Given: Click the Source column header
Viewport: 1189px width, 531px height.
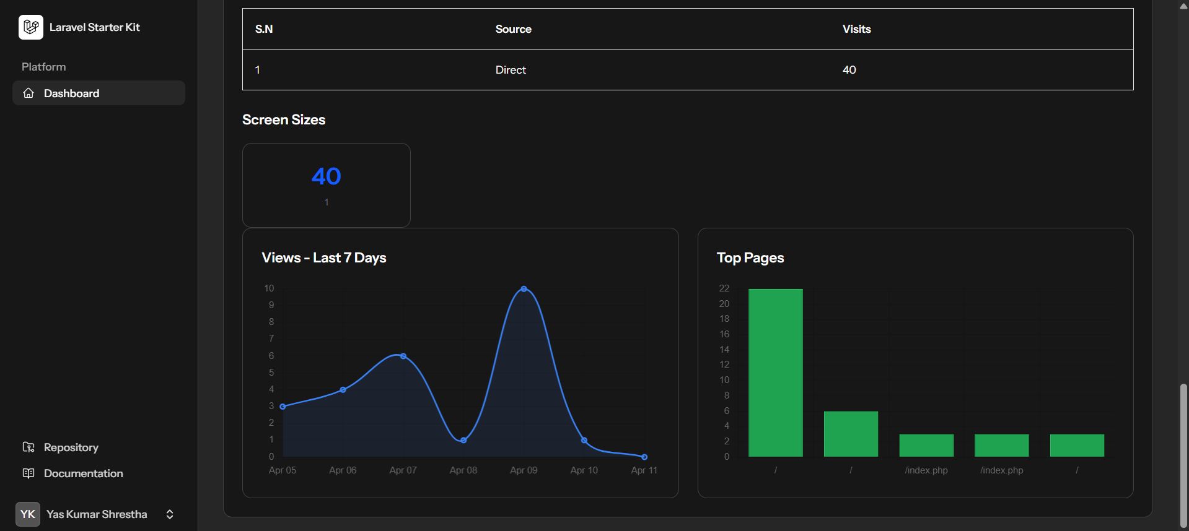Looking at the screenshot, I should 514,29.
